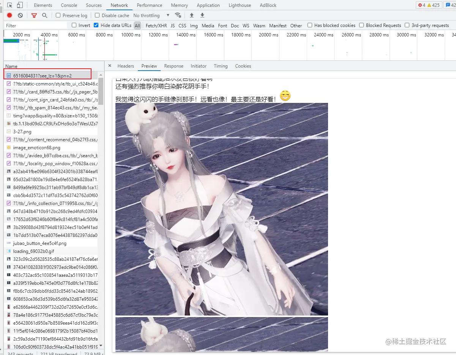Open the Memory panel tab
456x355 pixels.
pyautogui.click(x=180, y=5)
